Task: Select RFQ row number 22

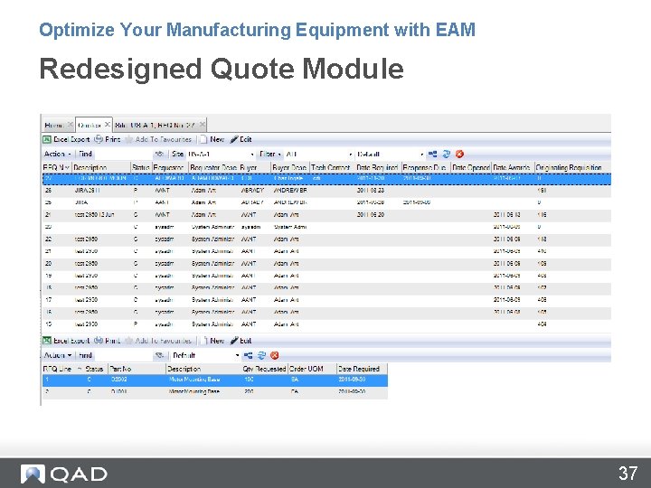Action: tap(326, 239)
